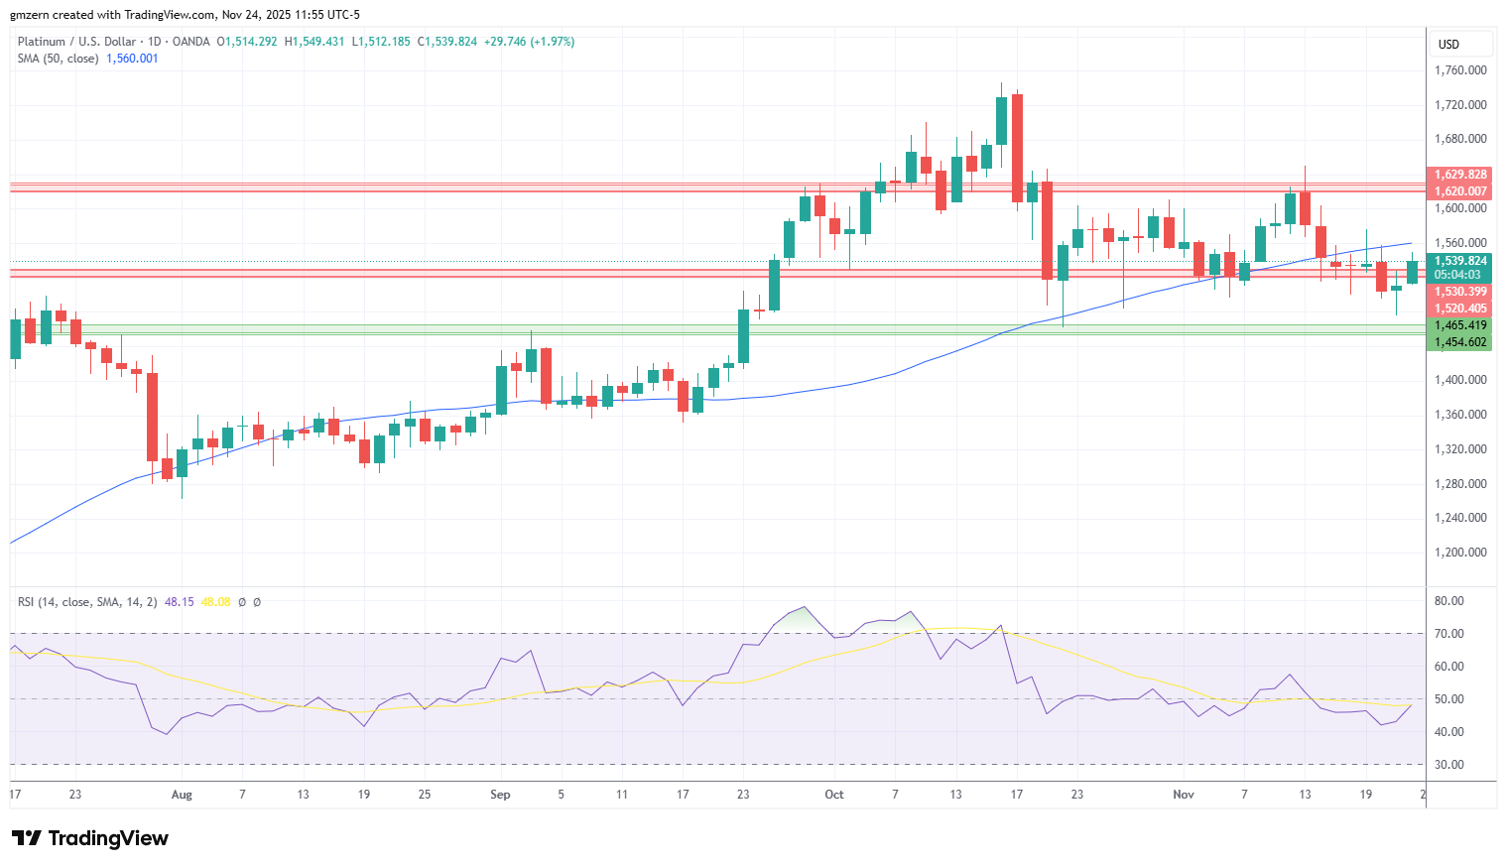This screenshot has width=1507, height=868.
Task: Click the header text 'gmzern created with TradingView.com'
Action: click(112, 15)
